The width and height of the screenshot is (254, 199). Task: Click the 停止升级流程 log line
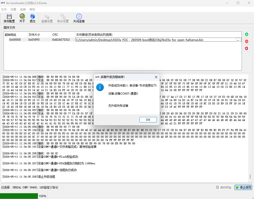(x=29, y=177)
